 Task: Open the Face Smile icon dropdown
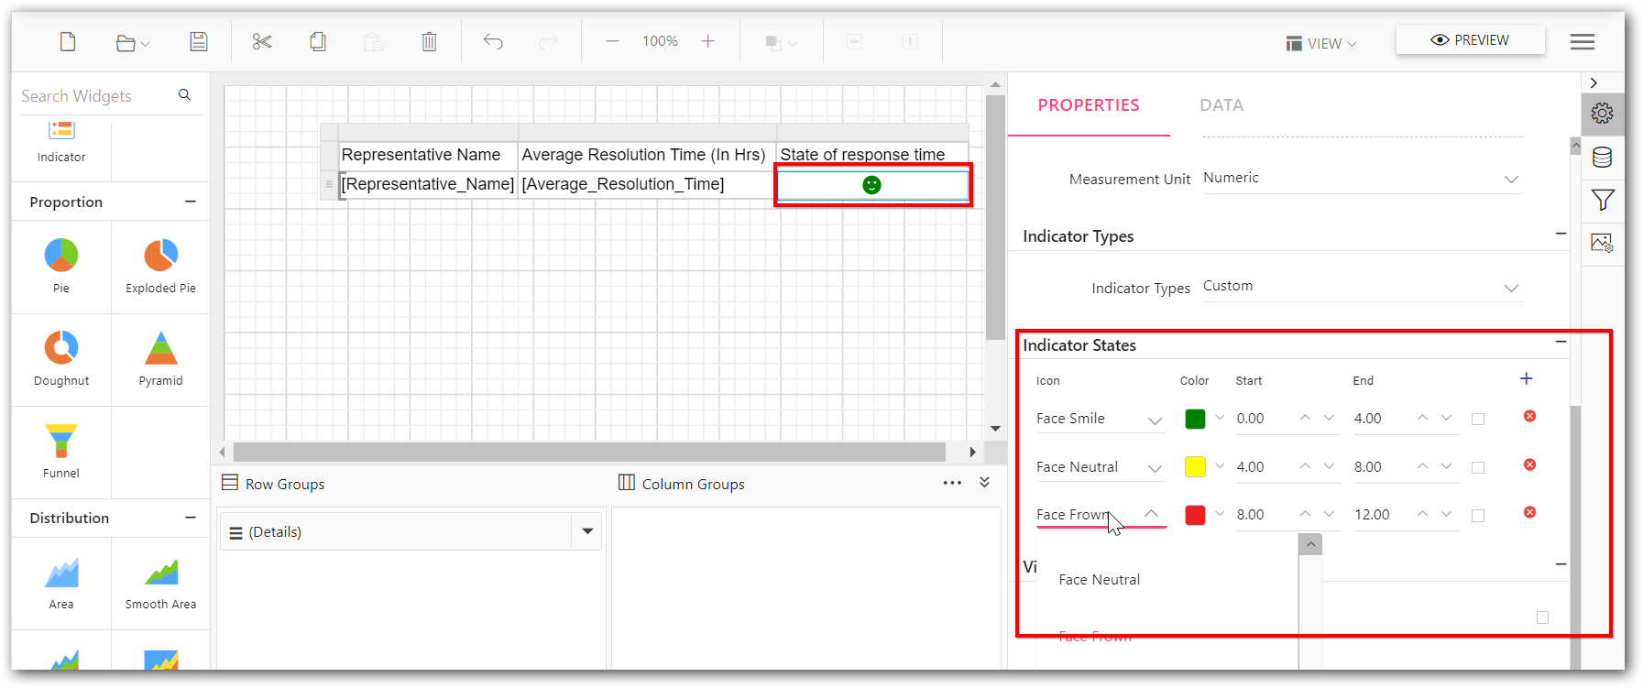[x=1101, y=419]
